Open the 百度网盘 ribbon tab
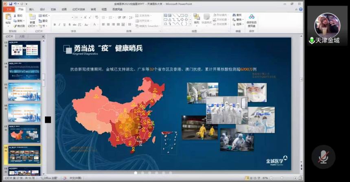The height and width of the screenshot is (182, 350). click(117, 9)
